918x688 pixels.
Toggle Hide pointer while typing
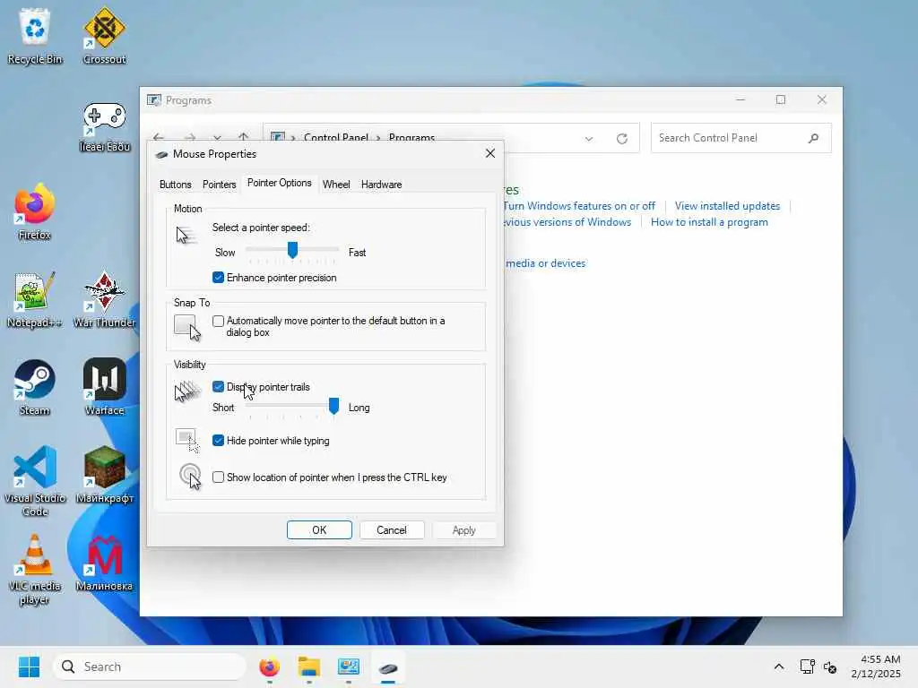218,441
